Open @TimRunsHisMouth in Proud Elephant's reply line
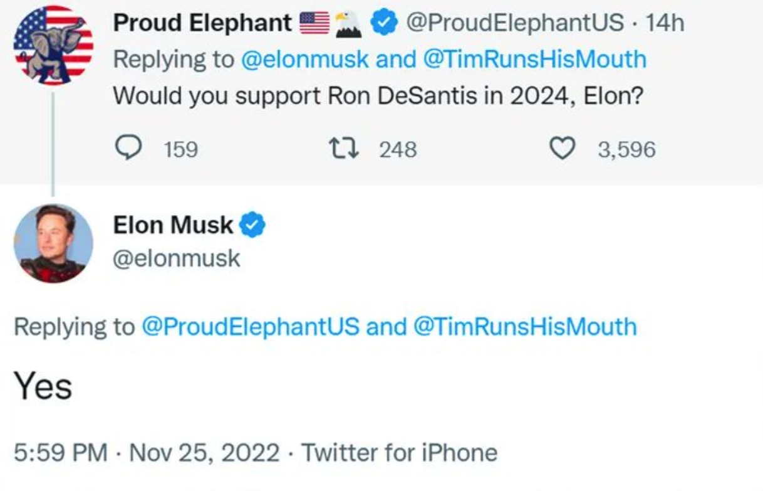 click(x=534, y=60)
